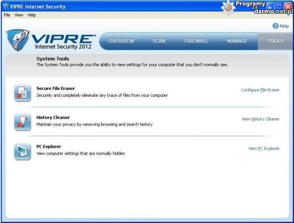Click the View History Cleaner link
The height and width of the screenshot is (223, 294).
coord(260,119)
